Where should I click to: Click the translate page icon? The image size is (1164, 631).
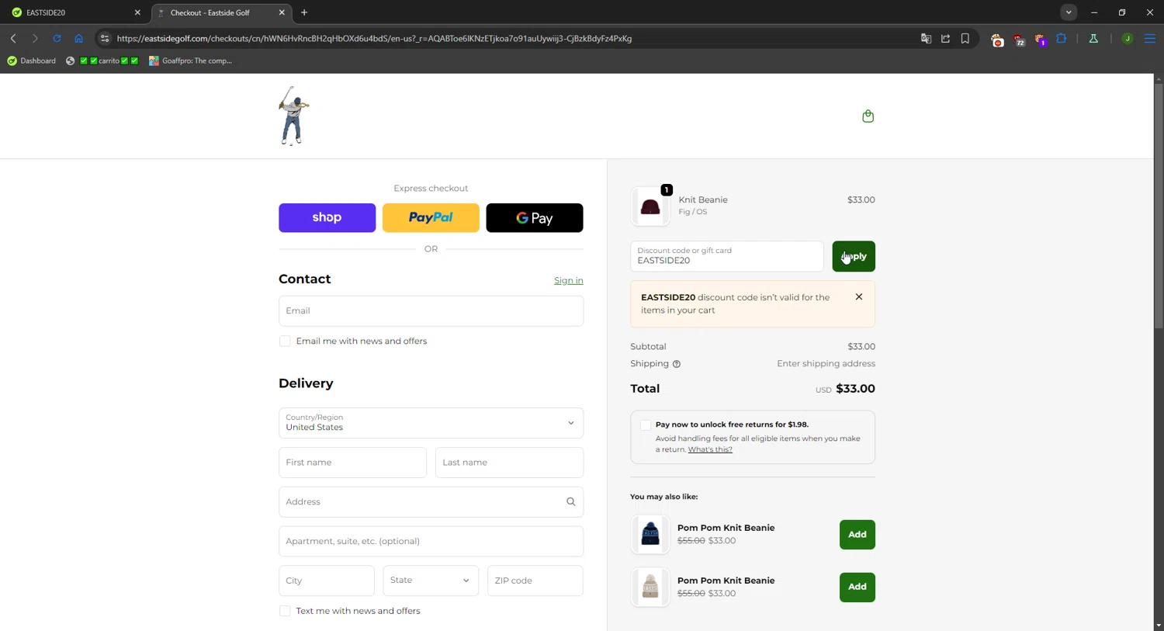click(x=926, y=38)
